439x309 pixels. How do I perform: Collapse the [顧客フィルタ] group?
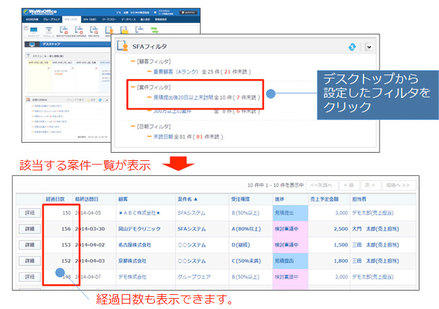[x=134, y=61]
